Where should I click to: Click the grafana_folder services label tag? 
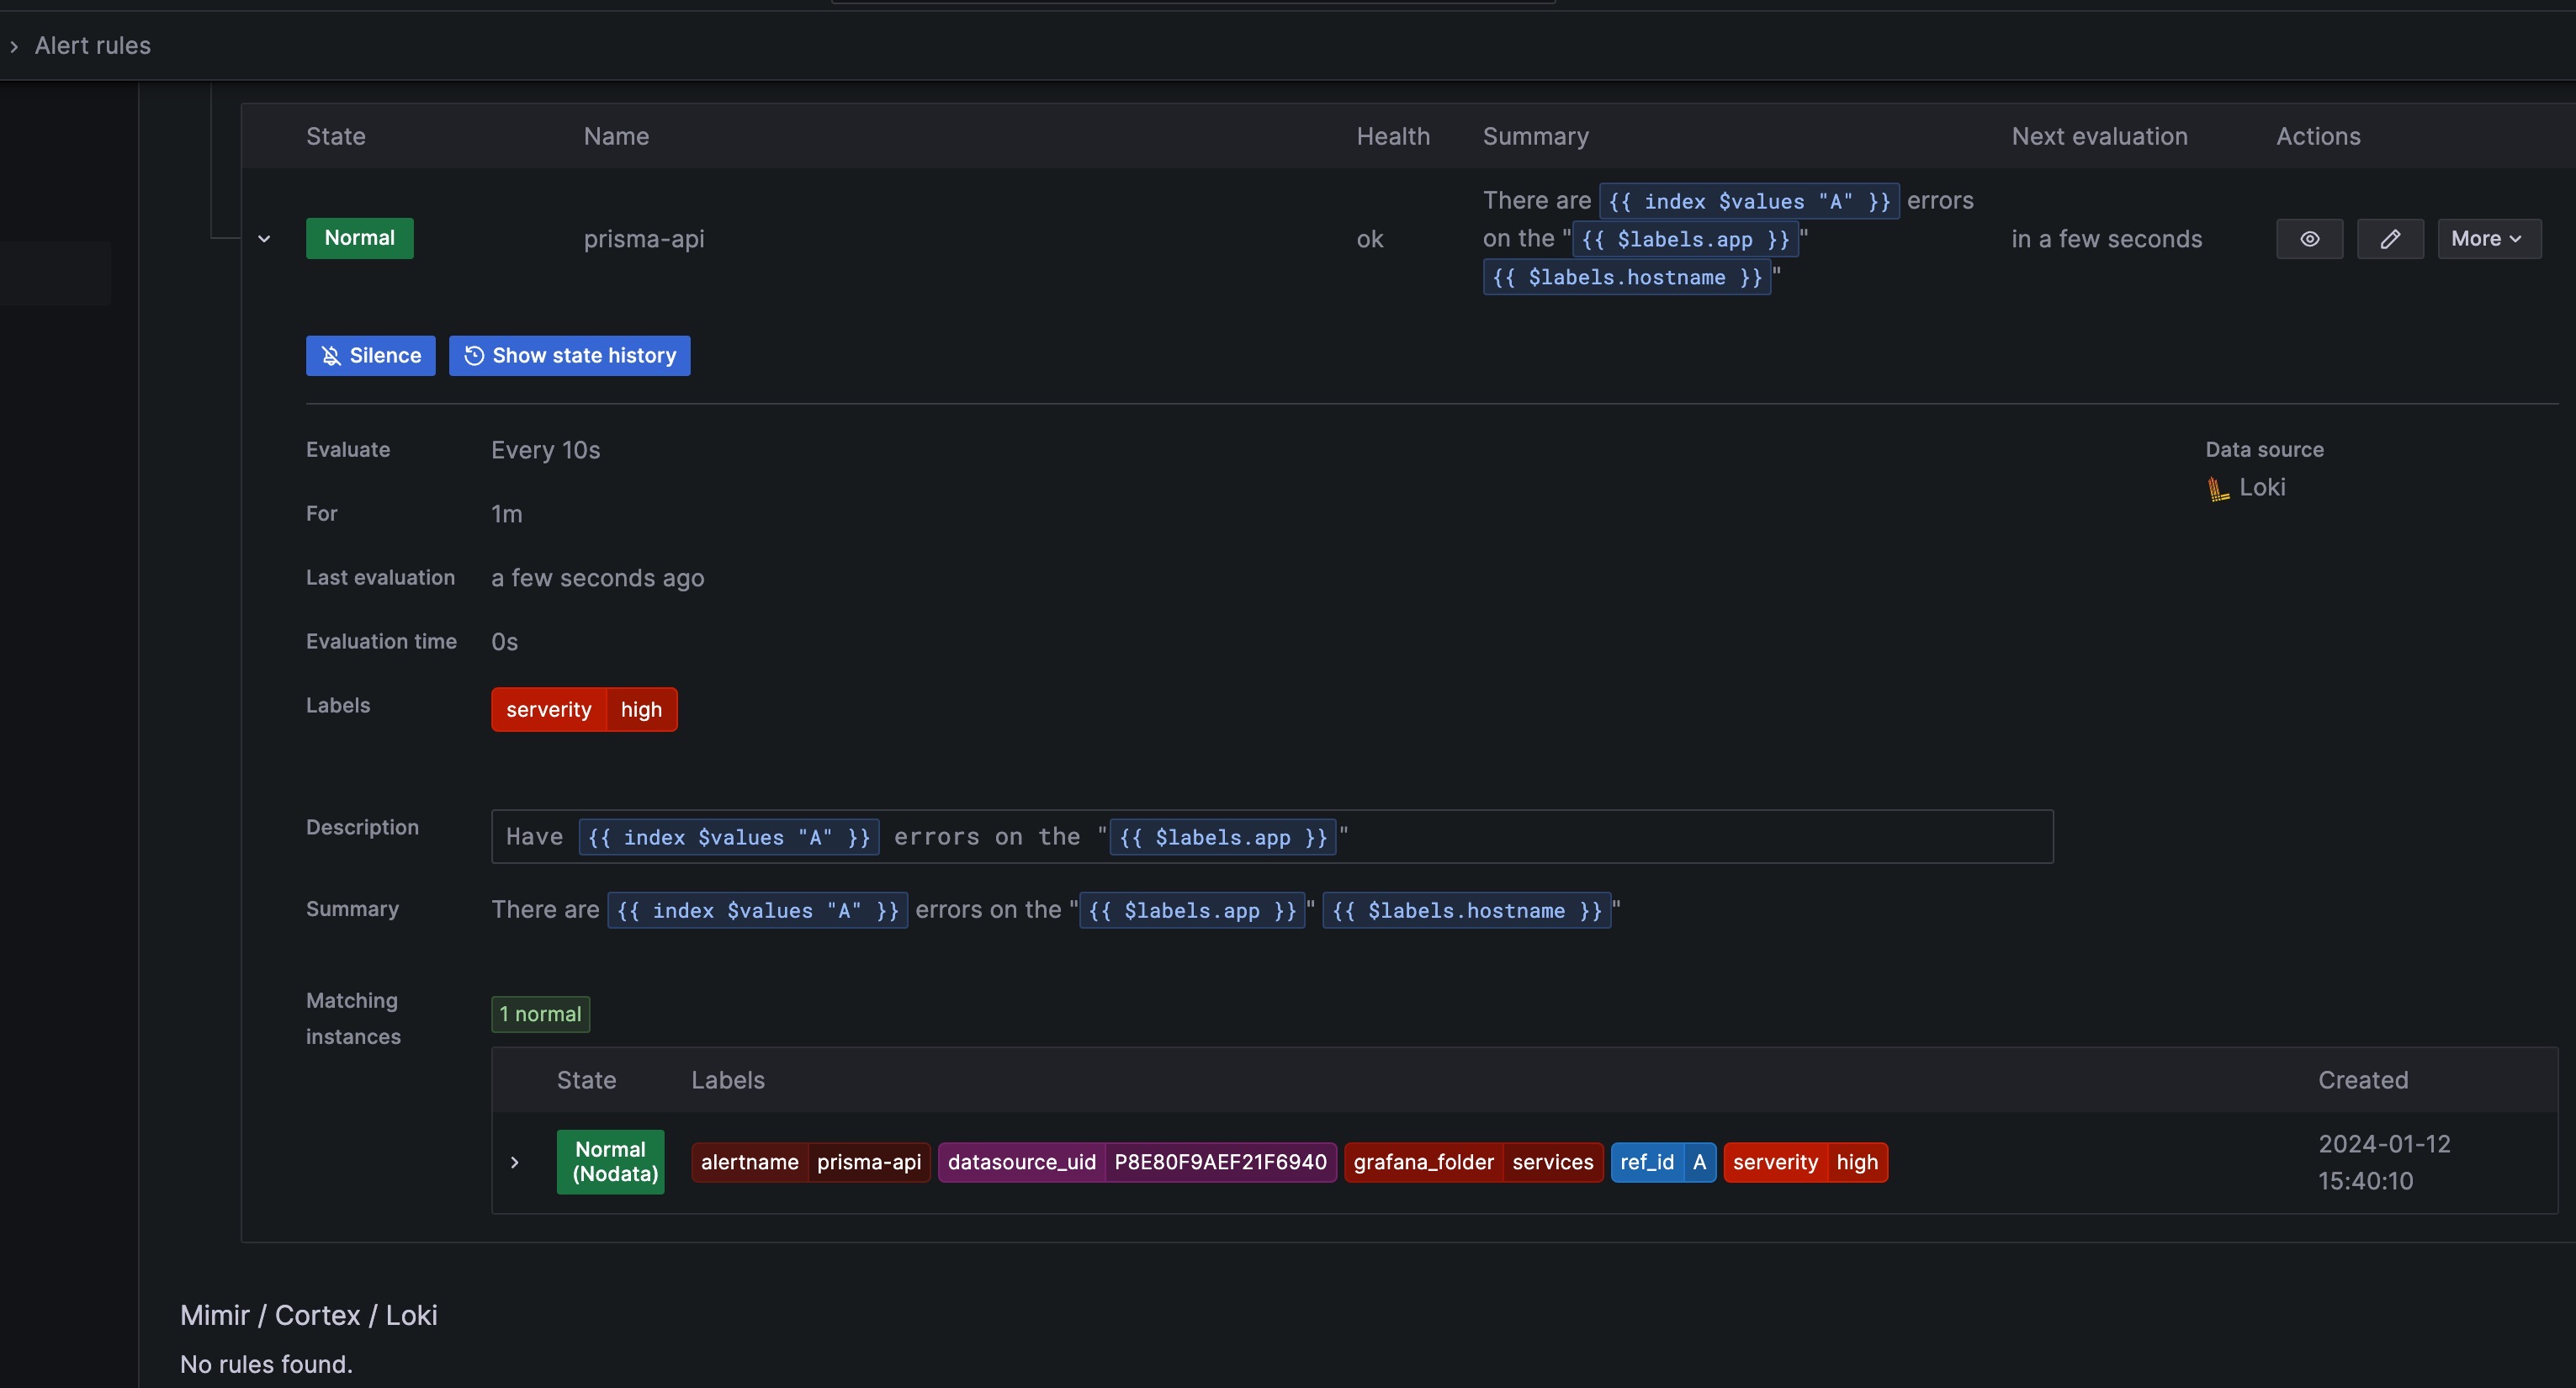1473,1162
